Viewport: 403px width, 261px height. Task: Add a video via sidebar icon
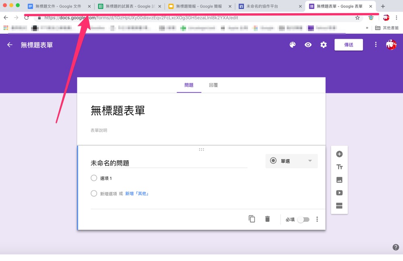pyautogui.click(x=339, y=193)
